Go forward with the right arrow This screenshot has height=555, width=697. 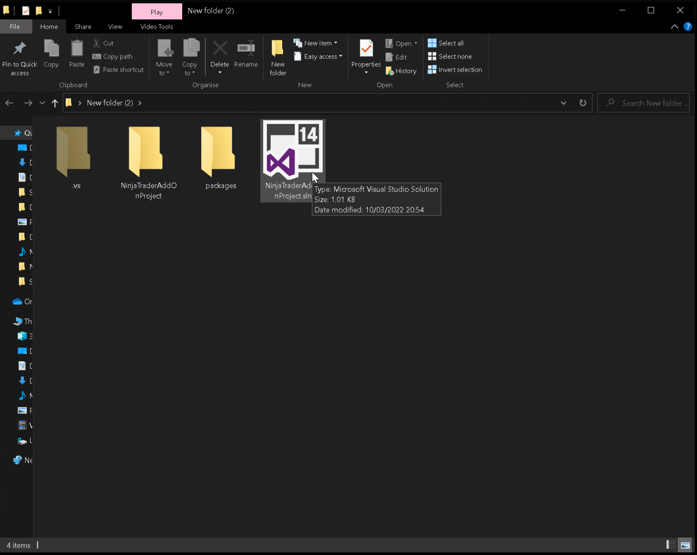28,103
